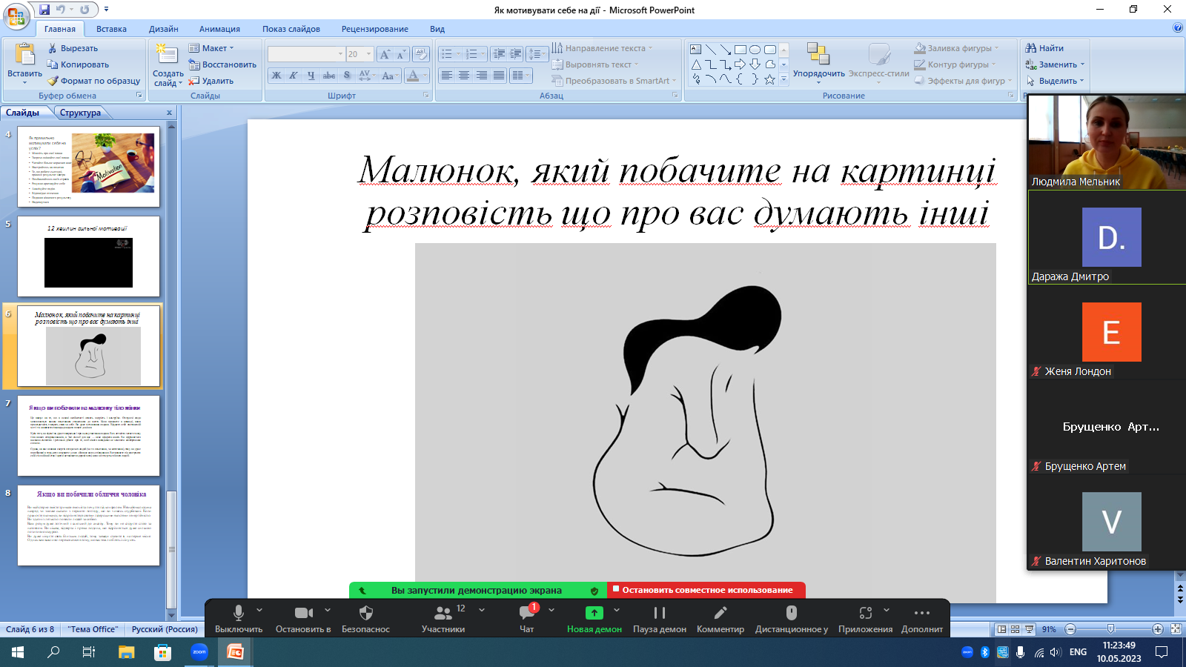Click Дистанционное управление mouse icon

pyautogui.click(x=792, y=618)
